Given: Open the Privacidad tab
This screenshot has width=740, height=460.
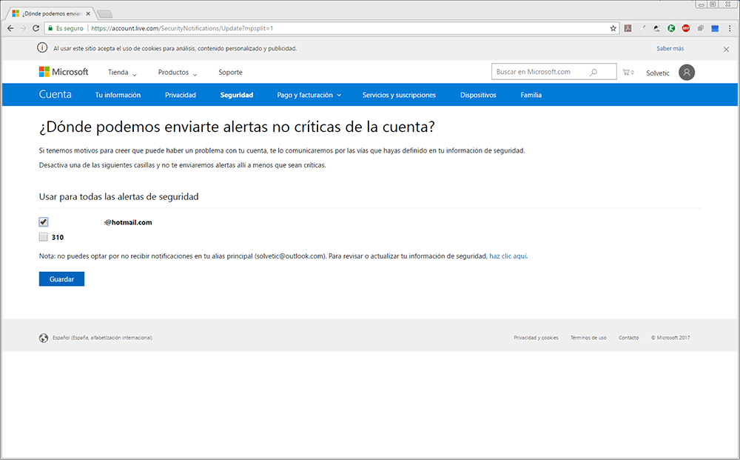Looking at the screenshot, I should click(x=181, y=95).
